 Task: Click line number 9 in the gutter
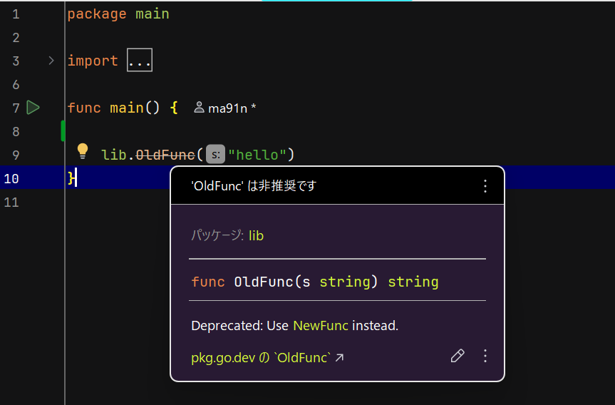tap(16, 155)
